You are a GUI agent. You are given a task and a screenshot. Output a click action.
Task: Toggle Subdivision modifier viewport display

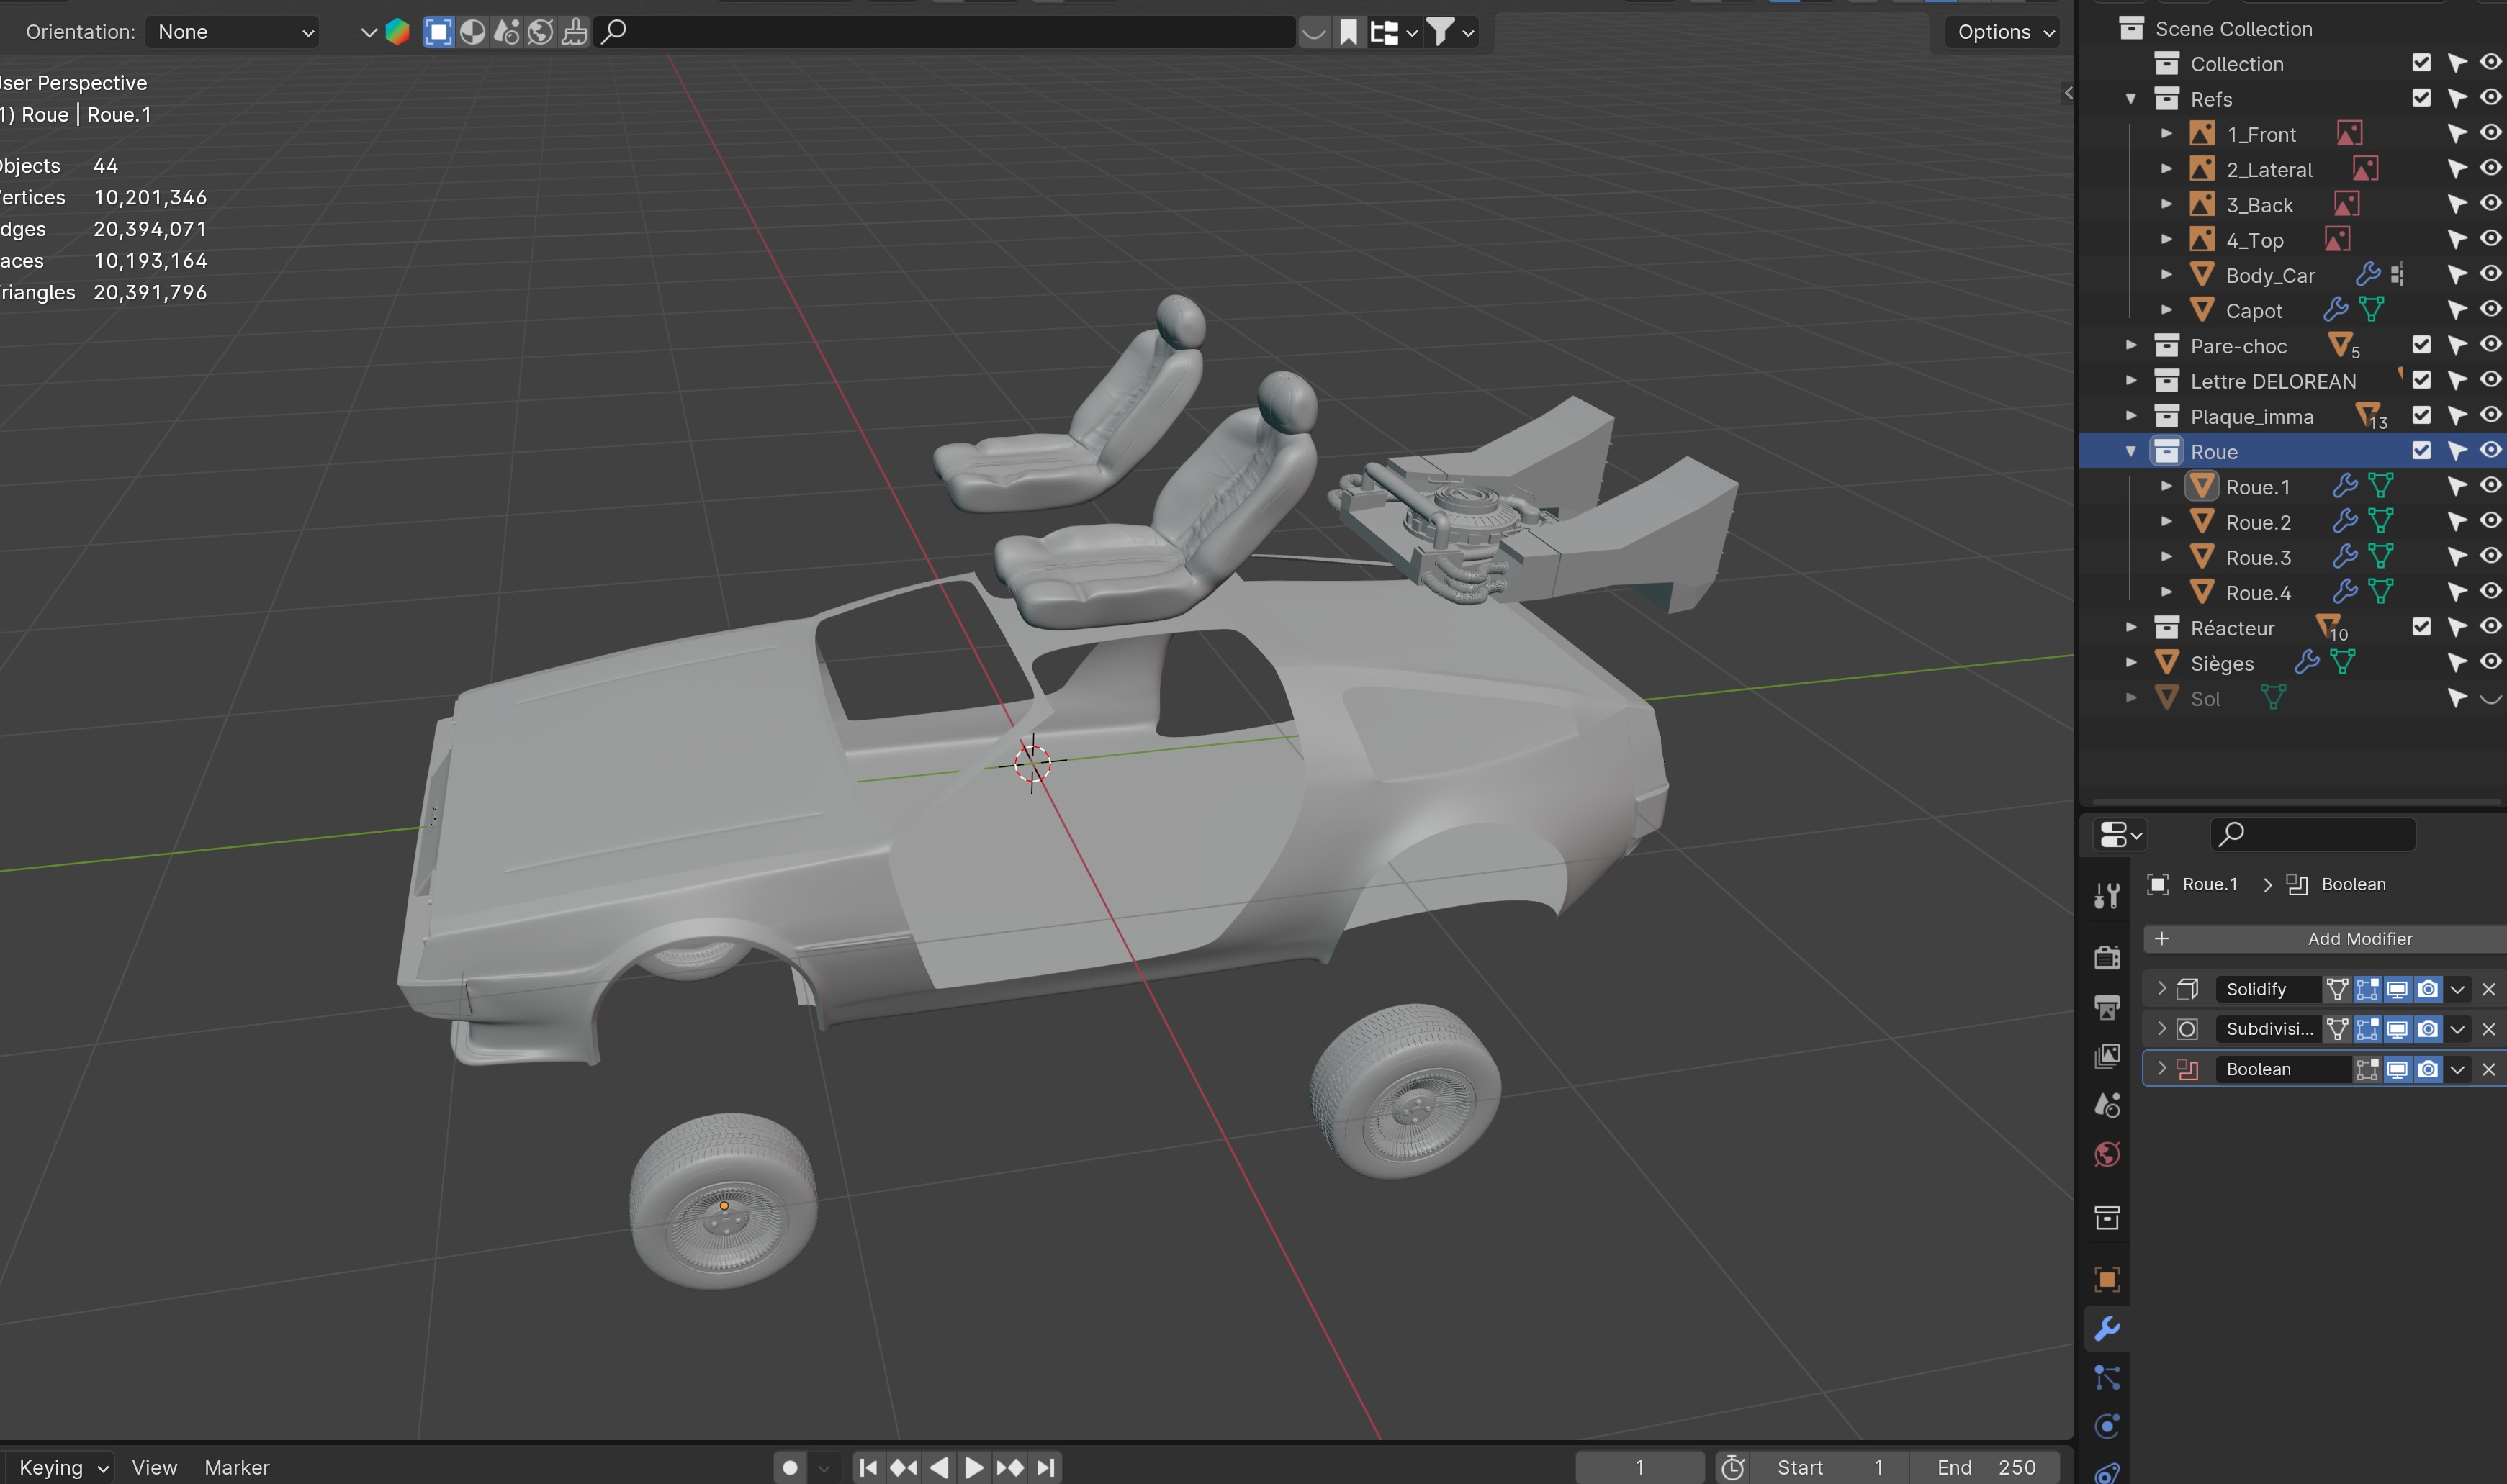coord(2397,1029)
